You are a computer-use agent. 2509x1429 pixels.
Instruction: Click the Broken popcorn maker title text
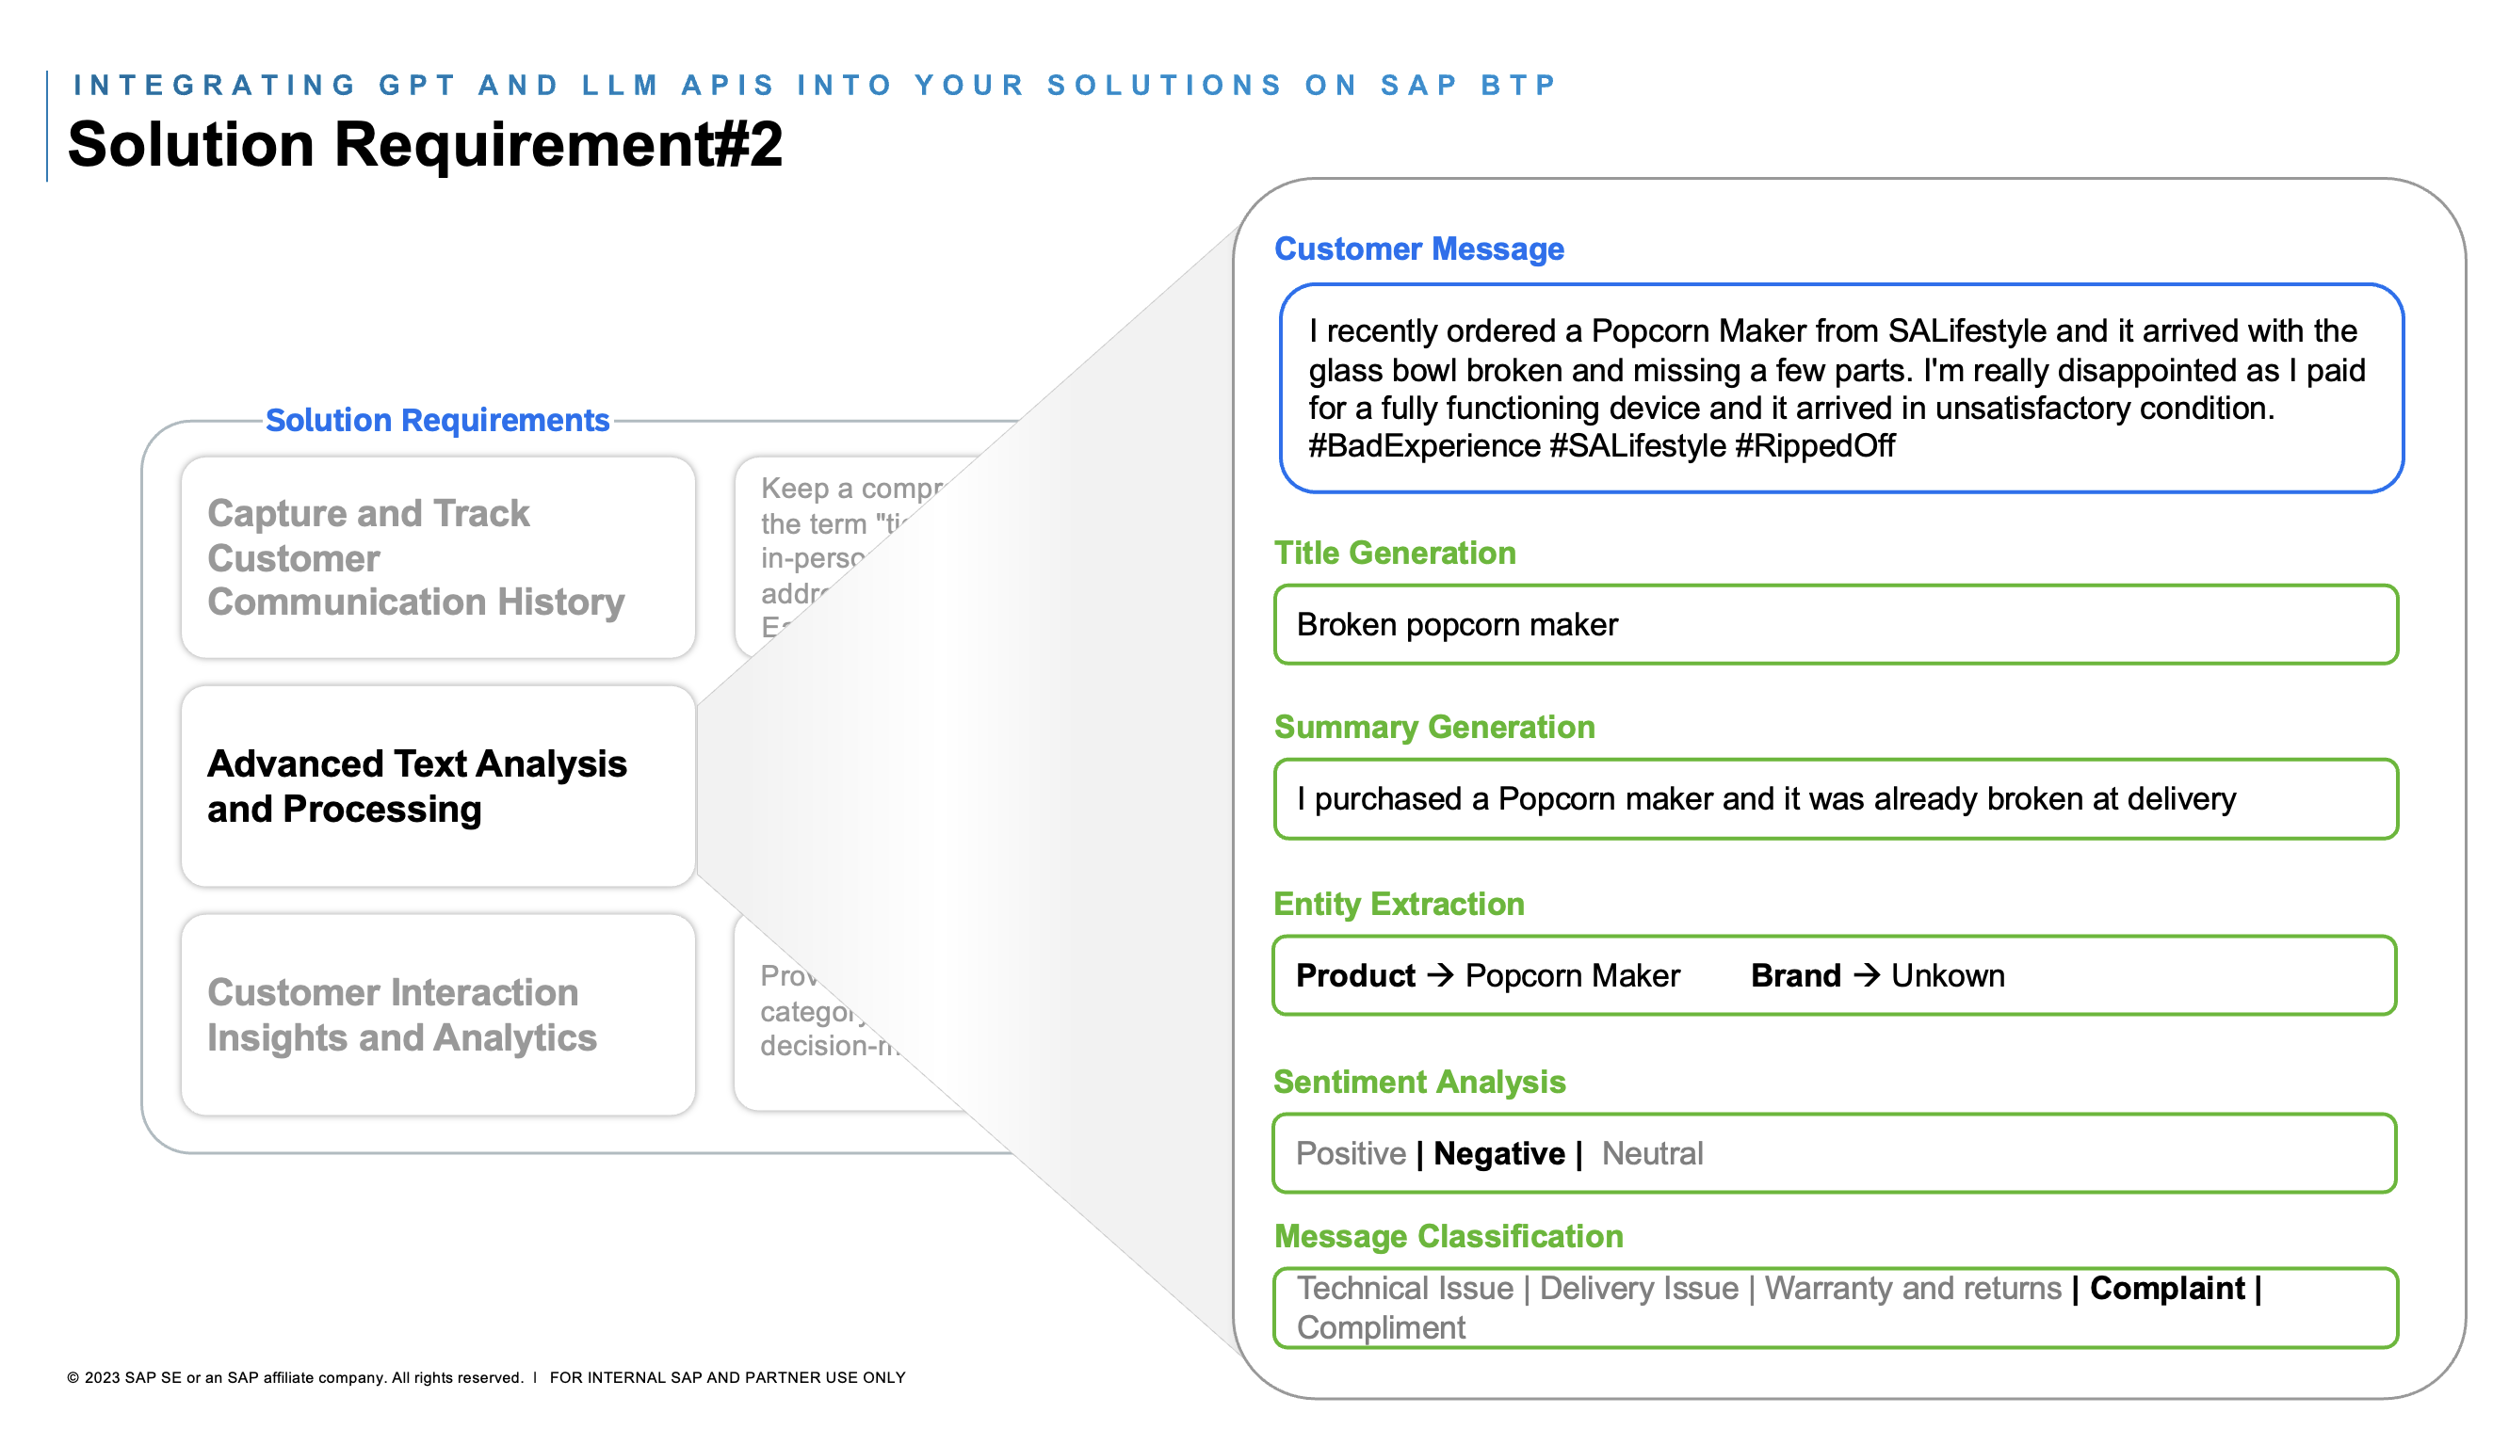point(1457,624)
